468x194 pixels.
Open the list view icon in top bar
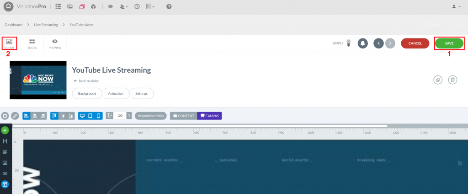tap(58, 6)
